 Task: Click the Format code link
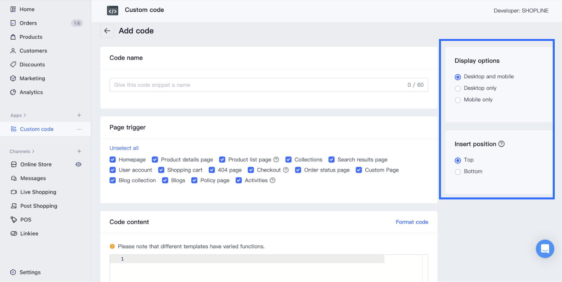pyautogui.click(x=412, y=222)
